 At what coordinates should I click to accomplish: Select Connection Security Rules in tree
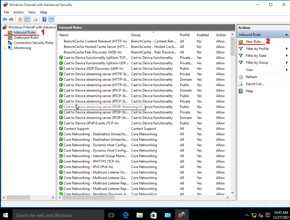(x=34, y=43)
